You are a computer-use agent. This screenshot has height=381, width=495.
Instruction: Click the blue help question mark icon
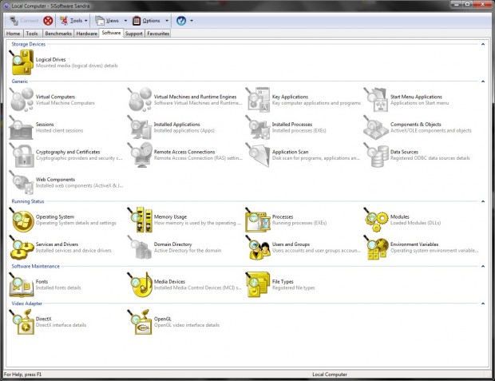click(181, 21)
